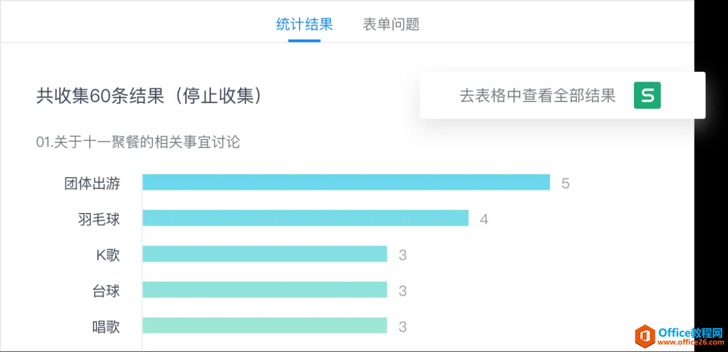This screenshot has height=352, width=728.
Task: Click the count 4 beside 羽毛球 bar
Action: [x=484, y=219]
